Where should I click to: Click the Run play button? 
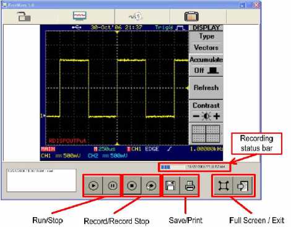click(93, 186)
